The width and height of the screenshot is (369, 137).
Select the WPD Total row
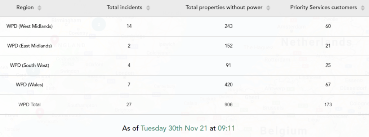tap(184, 105)
